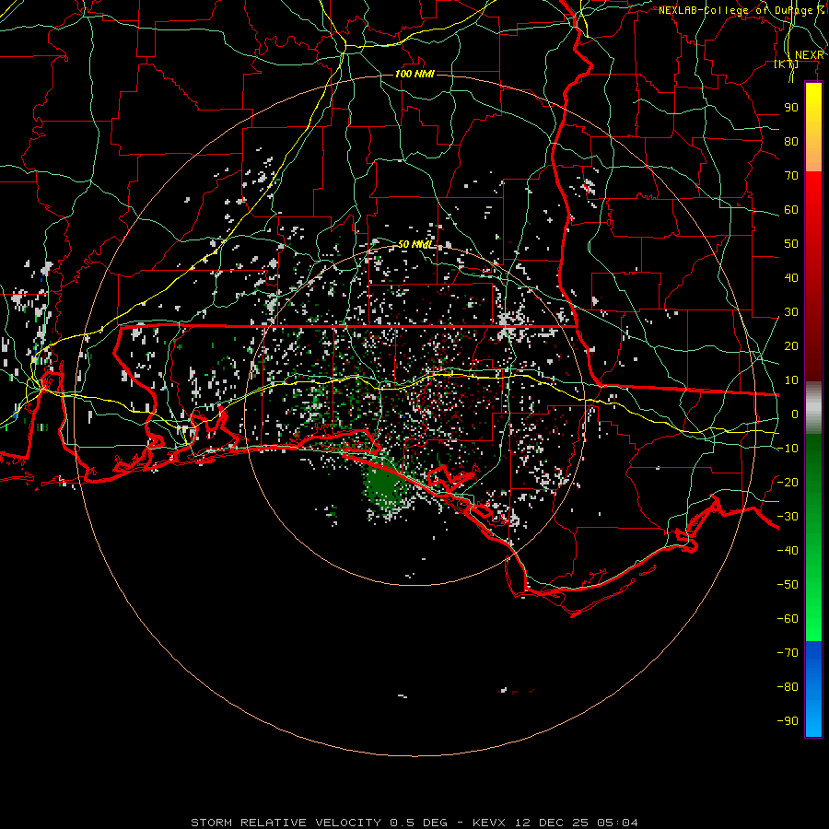Click the 80 value on the velocity scale
This screenshot has width=829, height=829.
791,142
